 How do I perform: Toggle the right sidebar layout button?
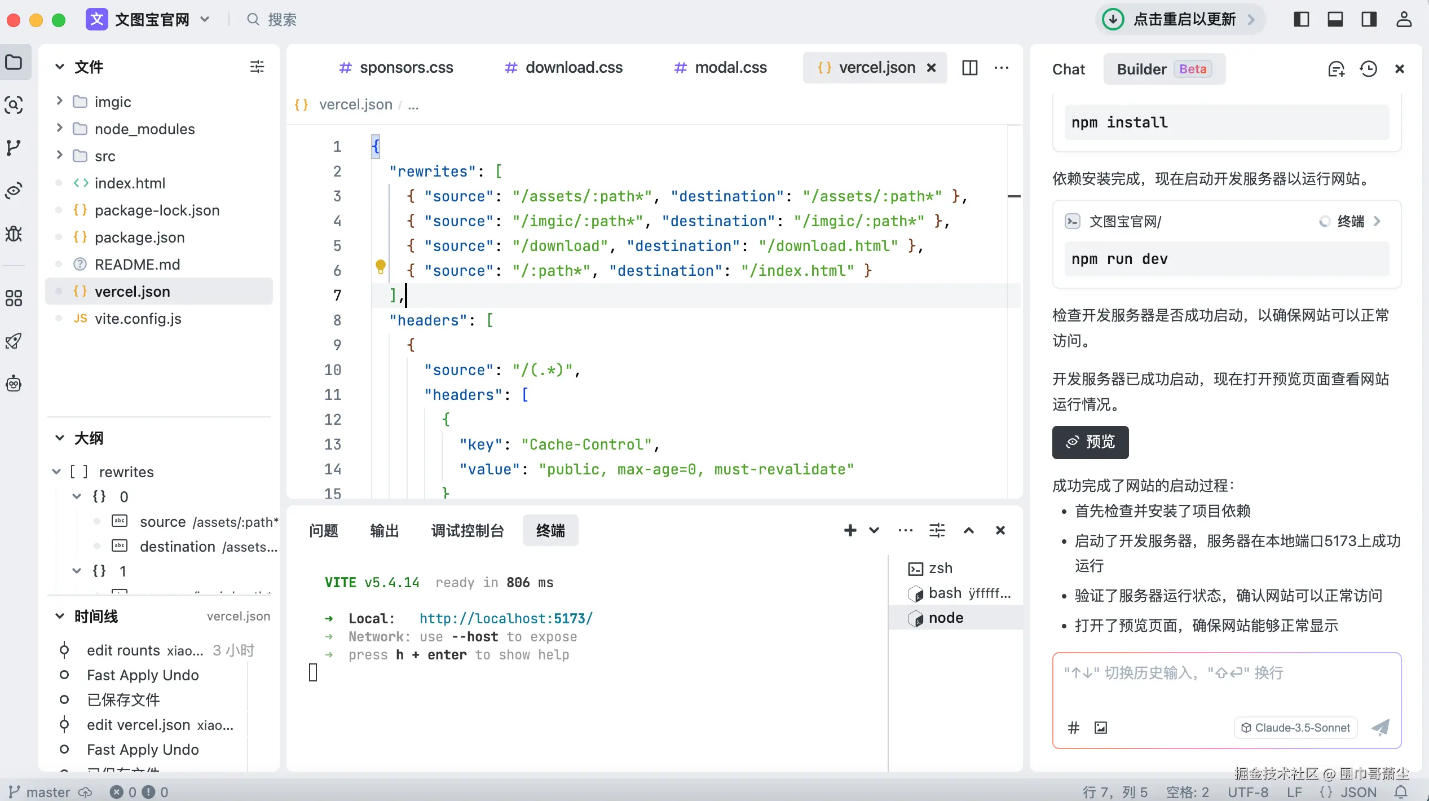coord(1369,19)
